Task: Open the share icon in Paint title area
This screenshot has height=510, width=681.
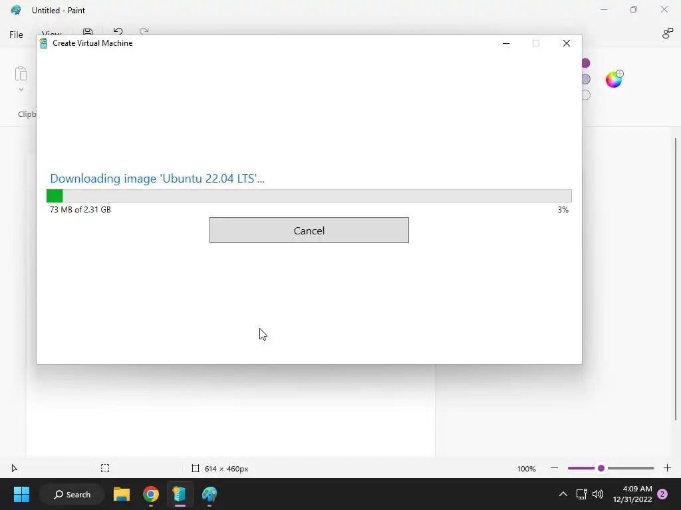Action: (x=667, y=33)
